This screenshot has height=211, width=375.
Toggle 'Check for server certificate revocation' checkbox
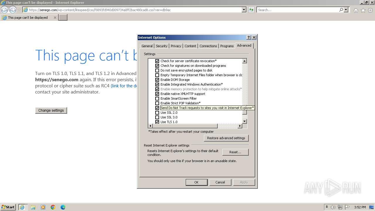tap(157, 61)
